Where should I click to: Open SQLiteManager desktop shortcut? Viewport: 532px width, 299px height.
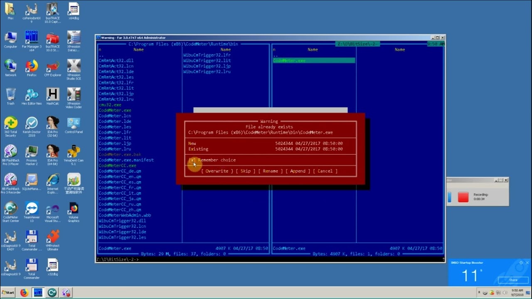tap(31, 181)
